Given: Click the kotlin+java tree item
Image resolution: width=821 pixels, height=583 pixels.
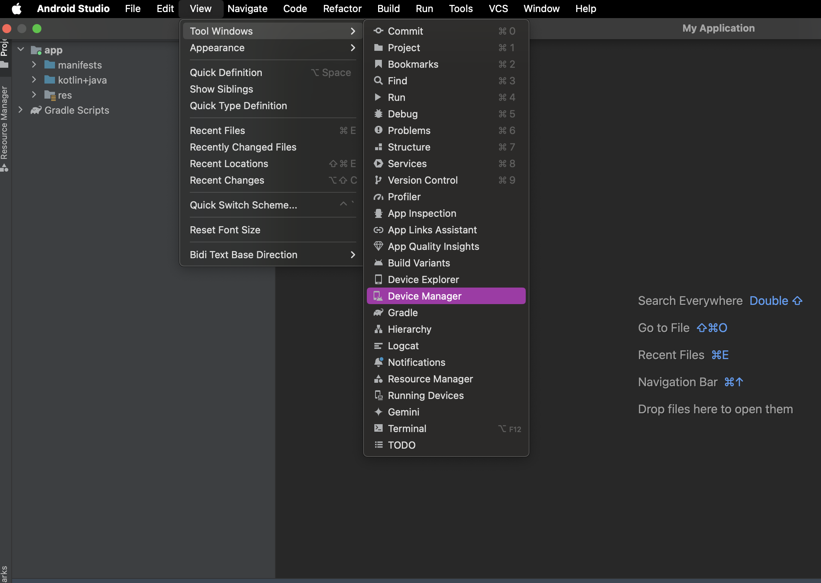Looking at the screenshot, I should (x=83, y=79).
